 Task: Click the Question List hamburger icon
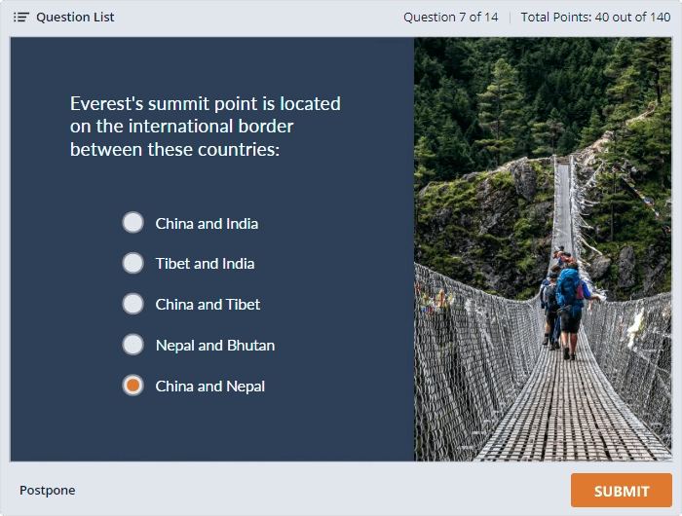[21, 18]
